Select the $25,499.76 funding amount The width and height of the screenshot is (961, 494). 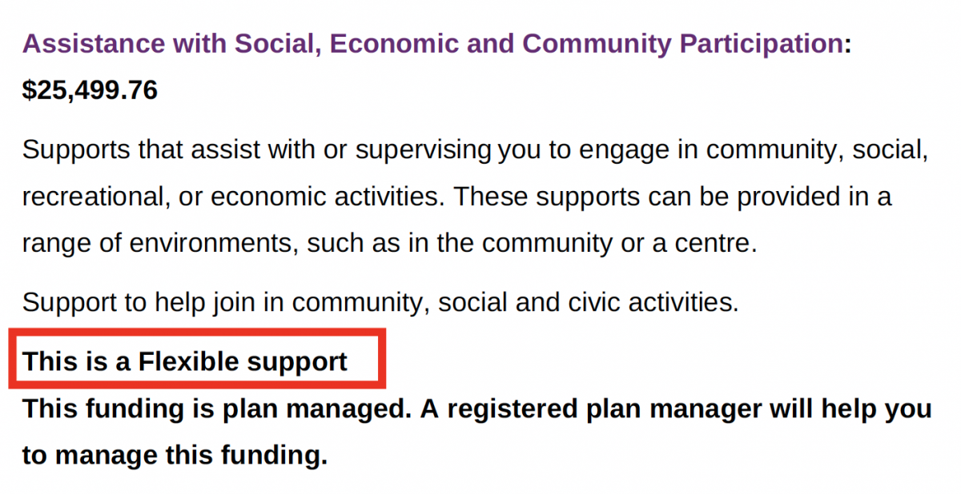pos(90,90)
